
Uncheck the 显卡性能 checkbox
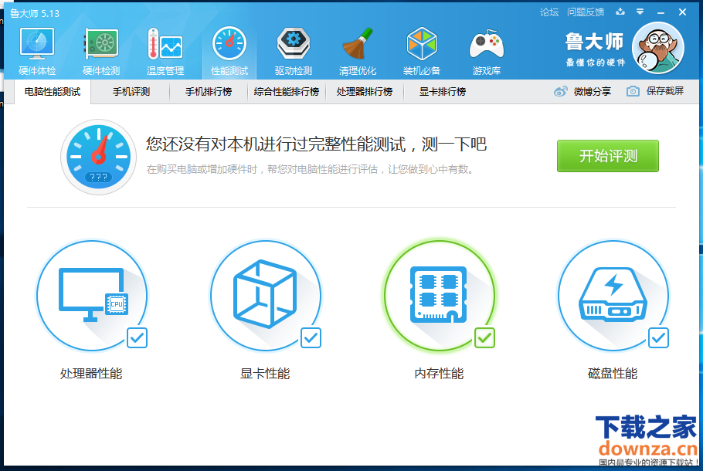click(x=311, y=338)
